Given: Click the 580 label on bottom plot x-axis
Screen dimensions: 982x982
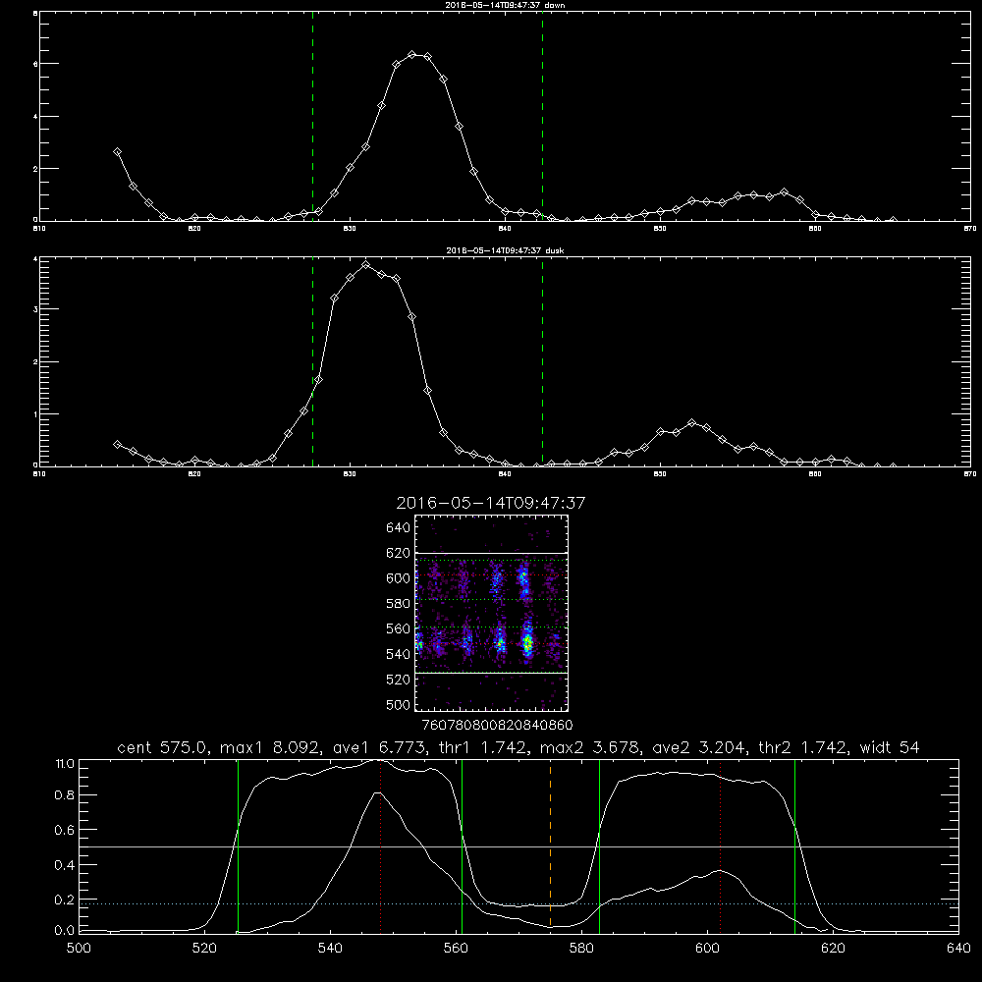Looking at the screenshot, I should [581, 949].
